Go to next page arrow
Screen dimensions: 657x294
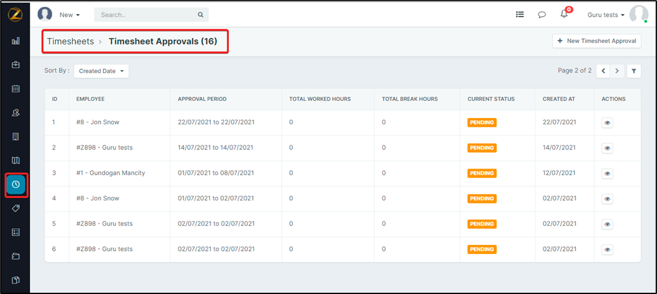click(617, 71)
